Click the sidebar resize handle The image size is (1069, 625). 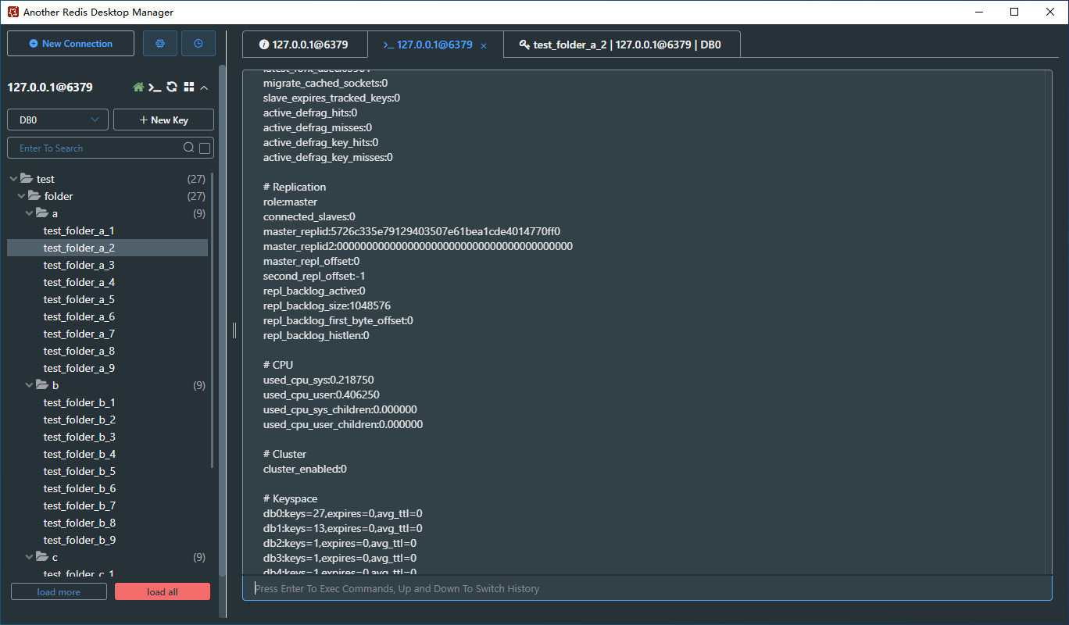tap(234, 330)
